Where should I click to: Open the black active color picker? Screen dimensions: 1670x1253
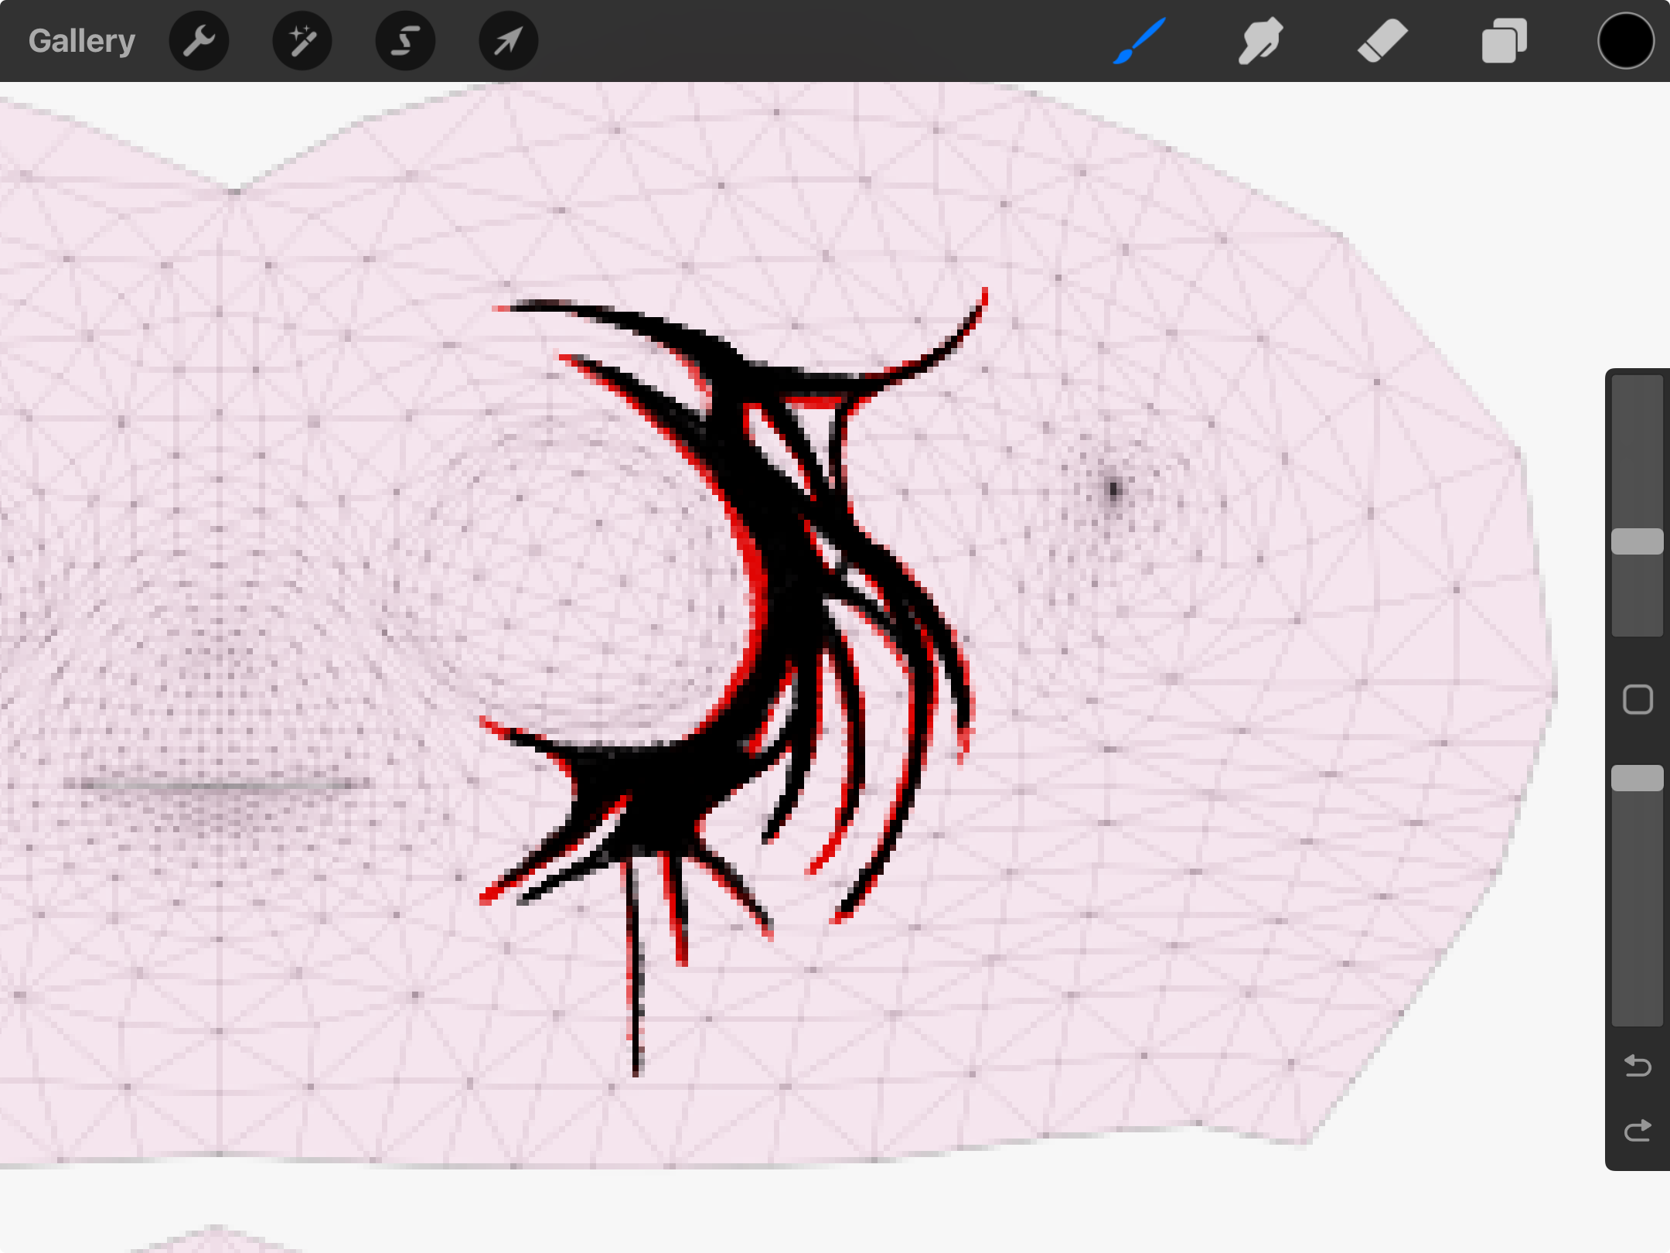[x=1626, y=41]
